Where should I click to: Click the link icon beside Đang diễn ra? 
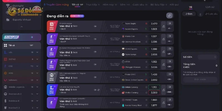pyautogui.click(x=169, y=16)
